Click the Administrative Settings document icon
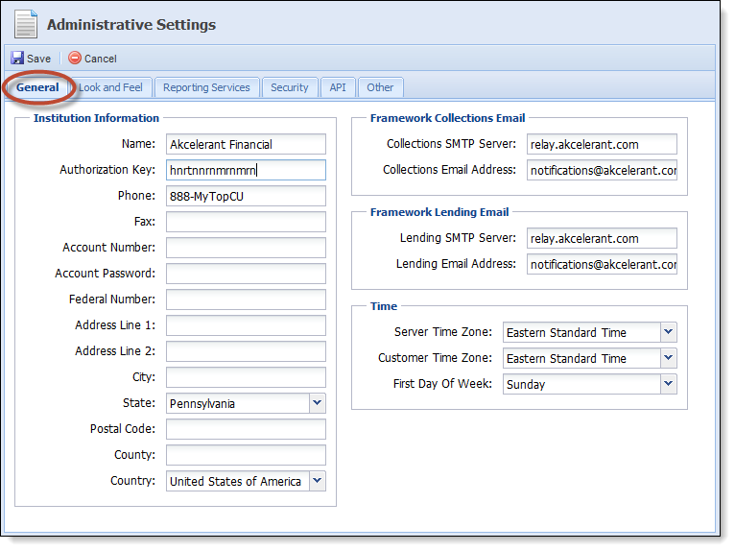Image resolution: width=735 pixels, height=551 pixels. tap(26, 24)
